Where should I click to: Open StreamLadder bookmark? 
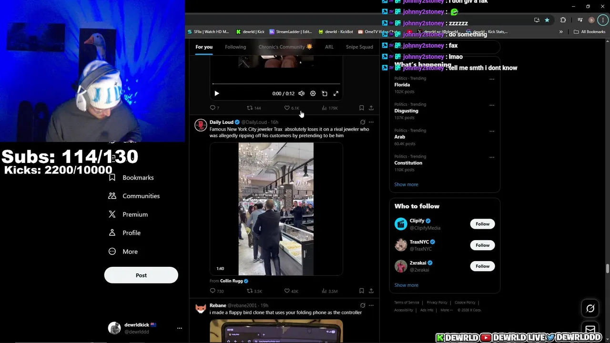click(x=290, y=32)
